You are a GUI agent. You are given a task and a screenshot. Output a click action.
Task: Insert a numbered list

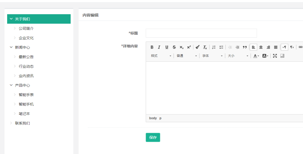click(214, 47)
